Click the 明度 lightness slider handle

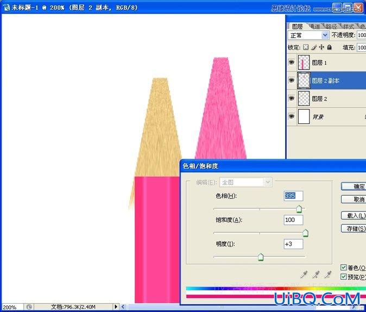coord(261,257)
